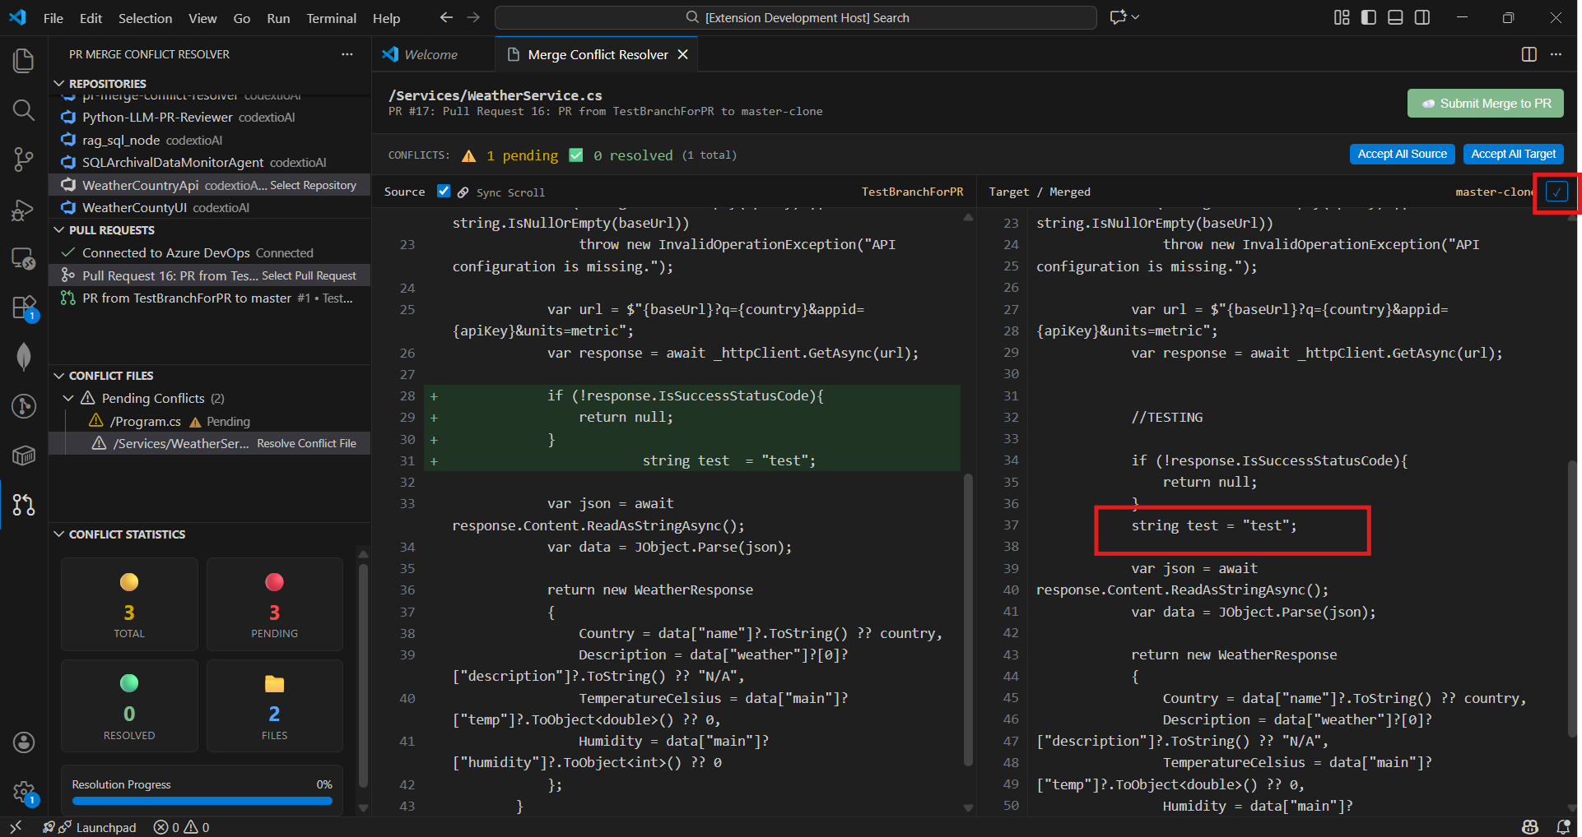Open Launchpad in status bar
Image resolution: width=1582 pixels, height=837 pixels.
pyautogui.click(x=91, y=827)
